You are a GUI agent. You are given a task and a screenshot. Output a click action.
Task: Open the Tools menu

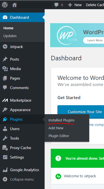tap(22, 138)
